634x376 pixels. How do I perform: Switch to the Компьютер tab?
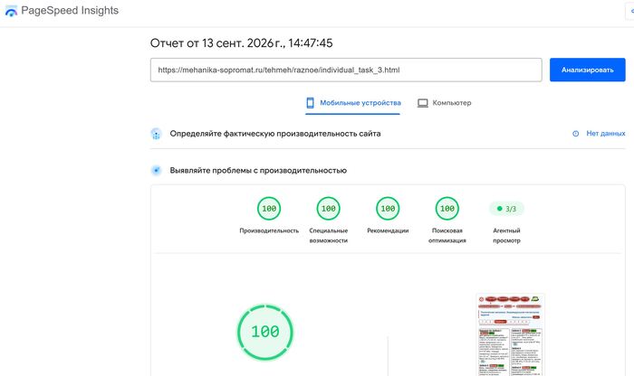point(445,103)
